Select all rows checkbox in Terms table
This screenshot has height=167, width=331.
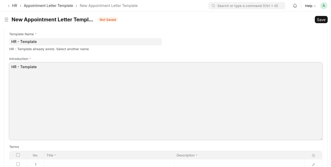(18, 155)
